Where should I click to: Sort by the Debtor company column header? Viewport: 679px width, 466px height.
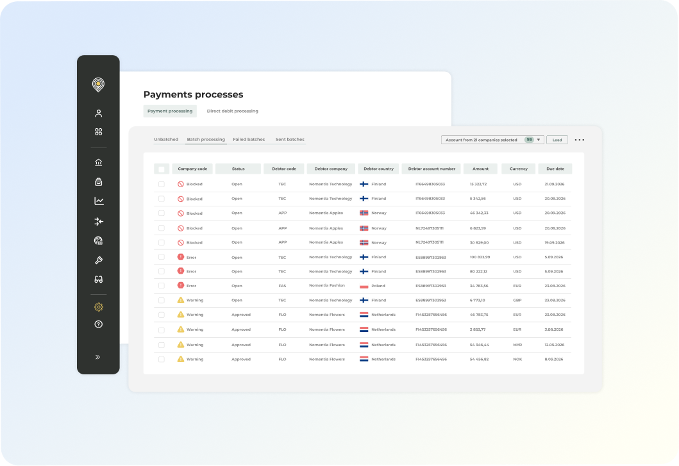331,169
